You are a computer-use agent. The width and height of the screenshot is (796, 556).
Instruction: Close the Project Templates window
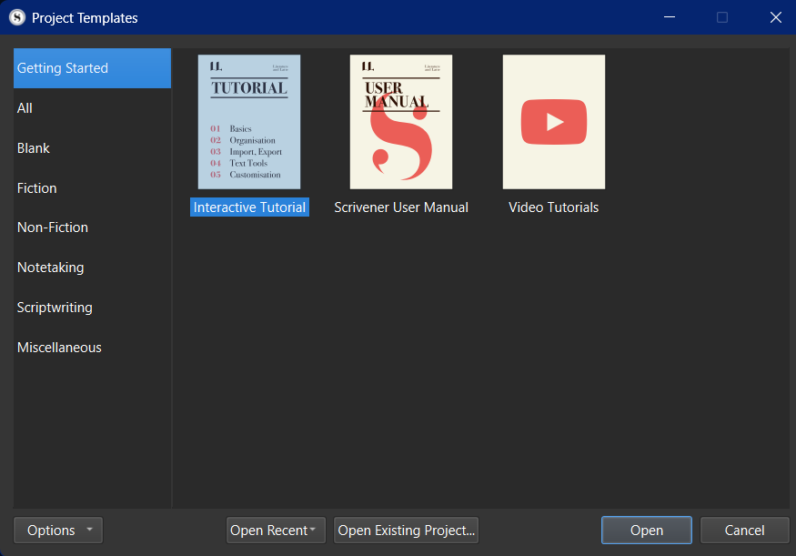[x=775, y=17]
